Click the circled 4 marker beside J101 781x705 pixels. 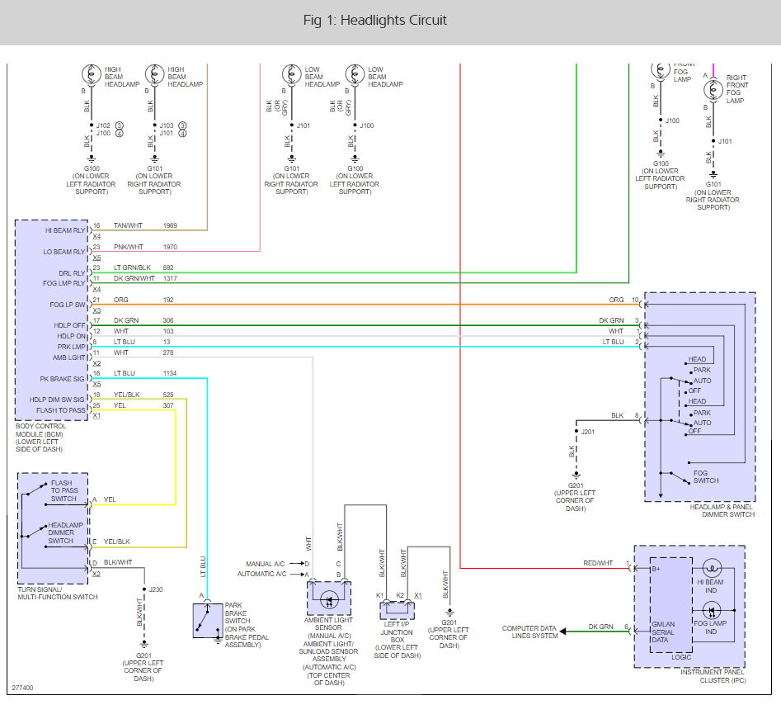182,133
